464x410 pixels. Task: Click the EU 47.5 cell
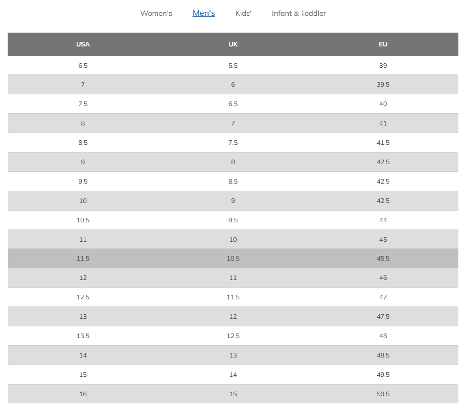click(x=383, y=317)
